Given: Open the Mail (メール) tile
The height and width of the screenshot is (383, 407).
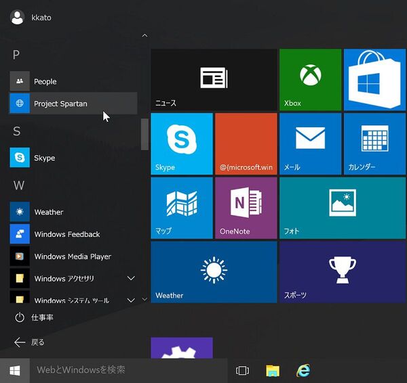Looking at the screenshot, I should coord(310,143).
